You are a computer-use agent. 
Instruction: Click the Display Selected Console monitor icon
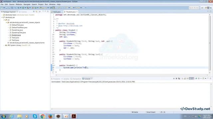point(199,79)
